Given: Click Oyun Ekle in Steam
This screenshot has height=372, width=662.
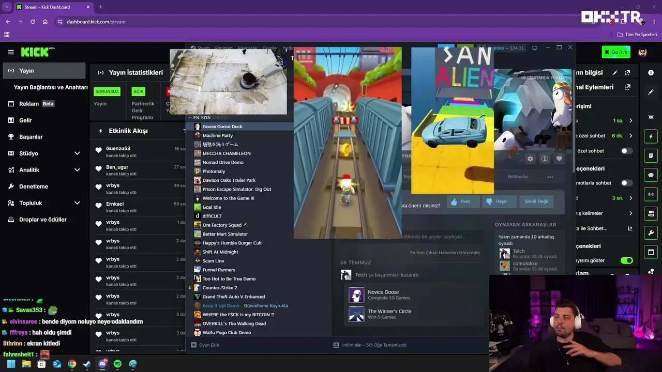Looking at the screenshot, I should pos(205,345).
